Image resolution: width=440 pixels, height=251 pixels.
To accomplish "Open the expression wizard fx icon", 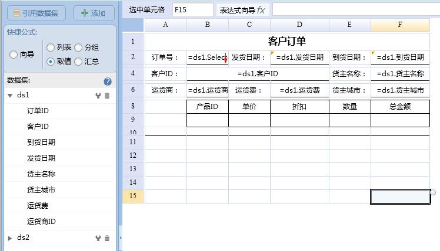I will [x=261, y=10].
